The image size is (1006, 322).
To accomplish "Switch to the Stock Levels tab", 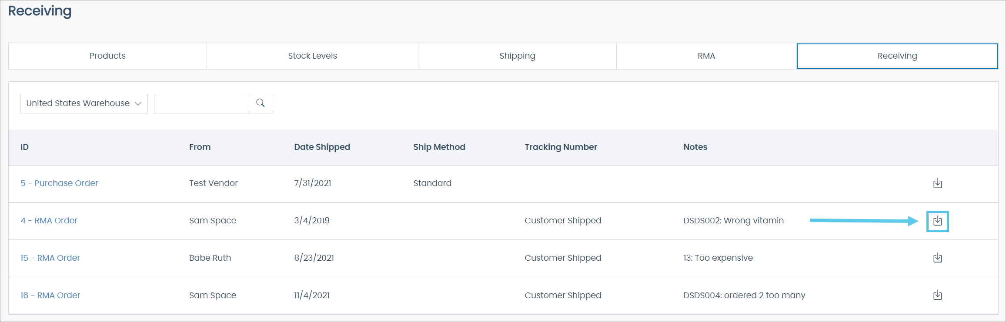I will coord(312,56).
